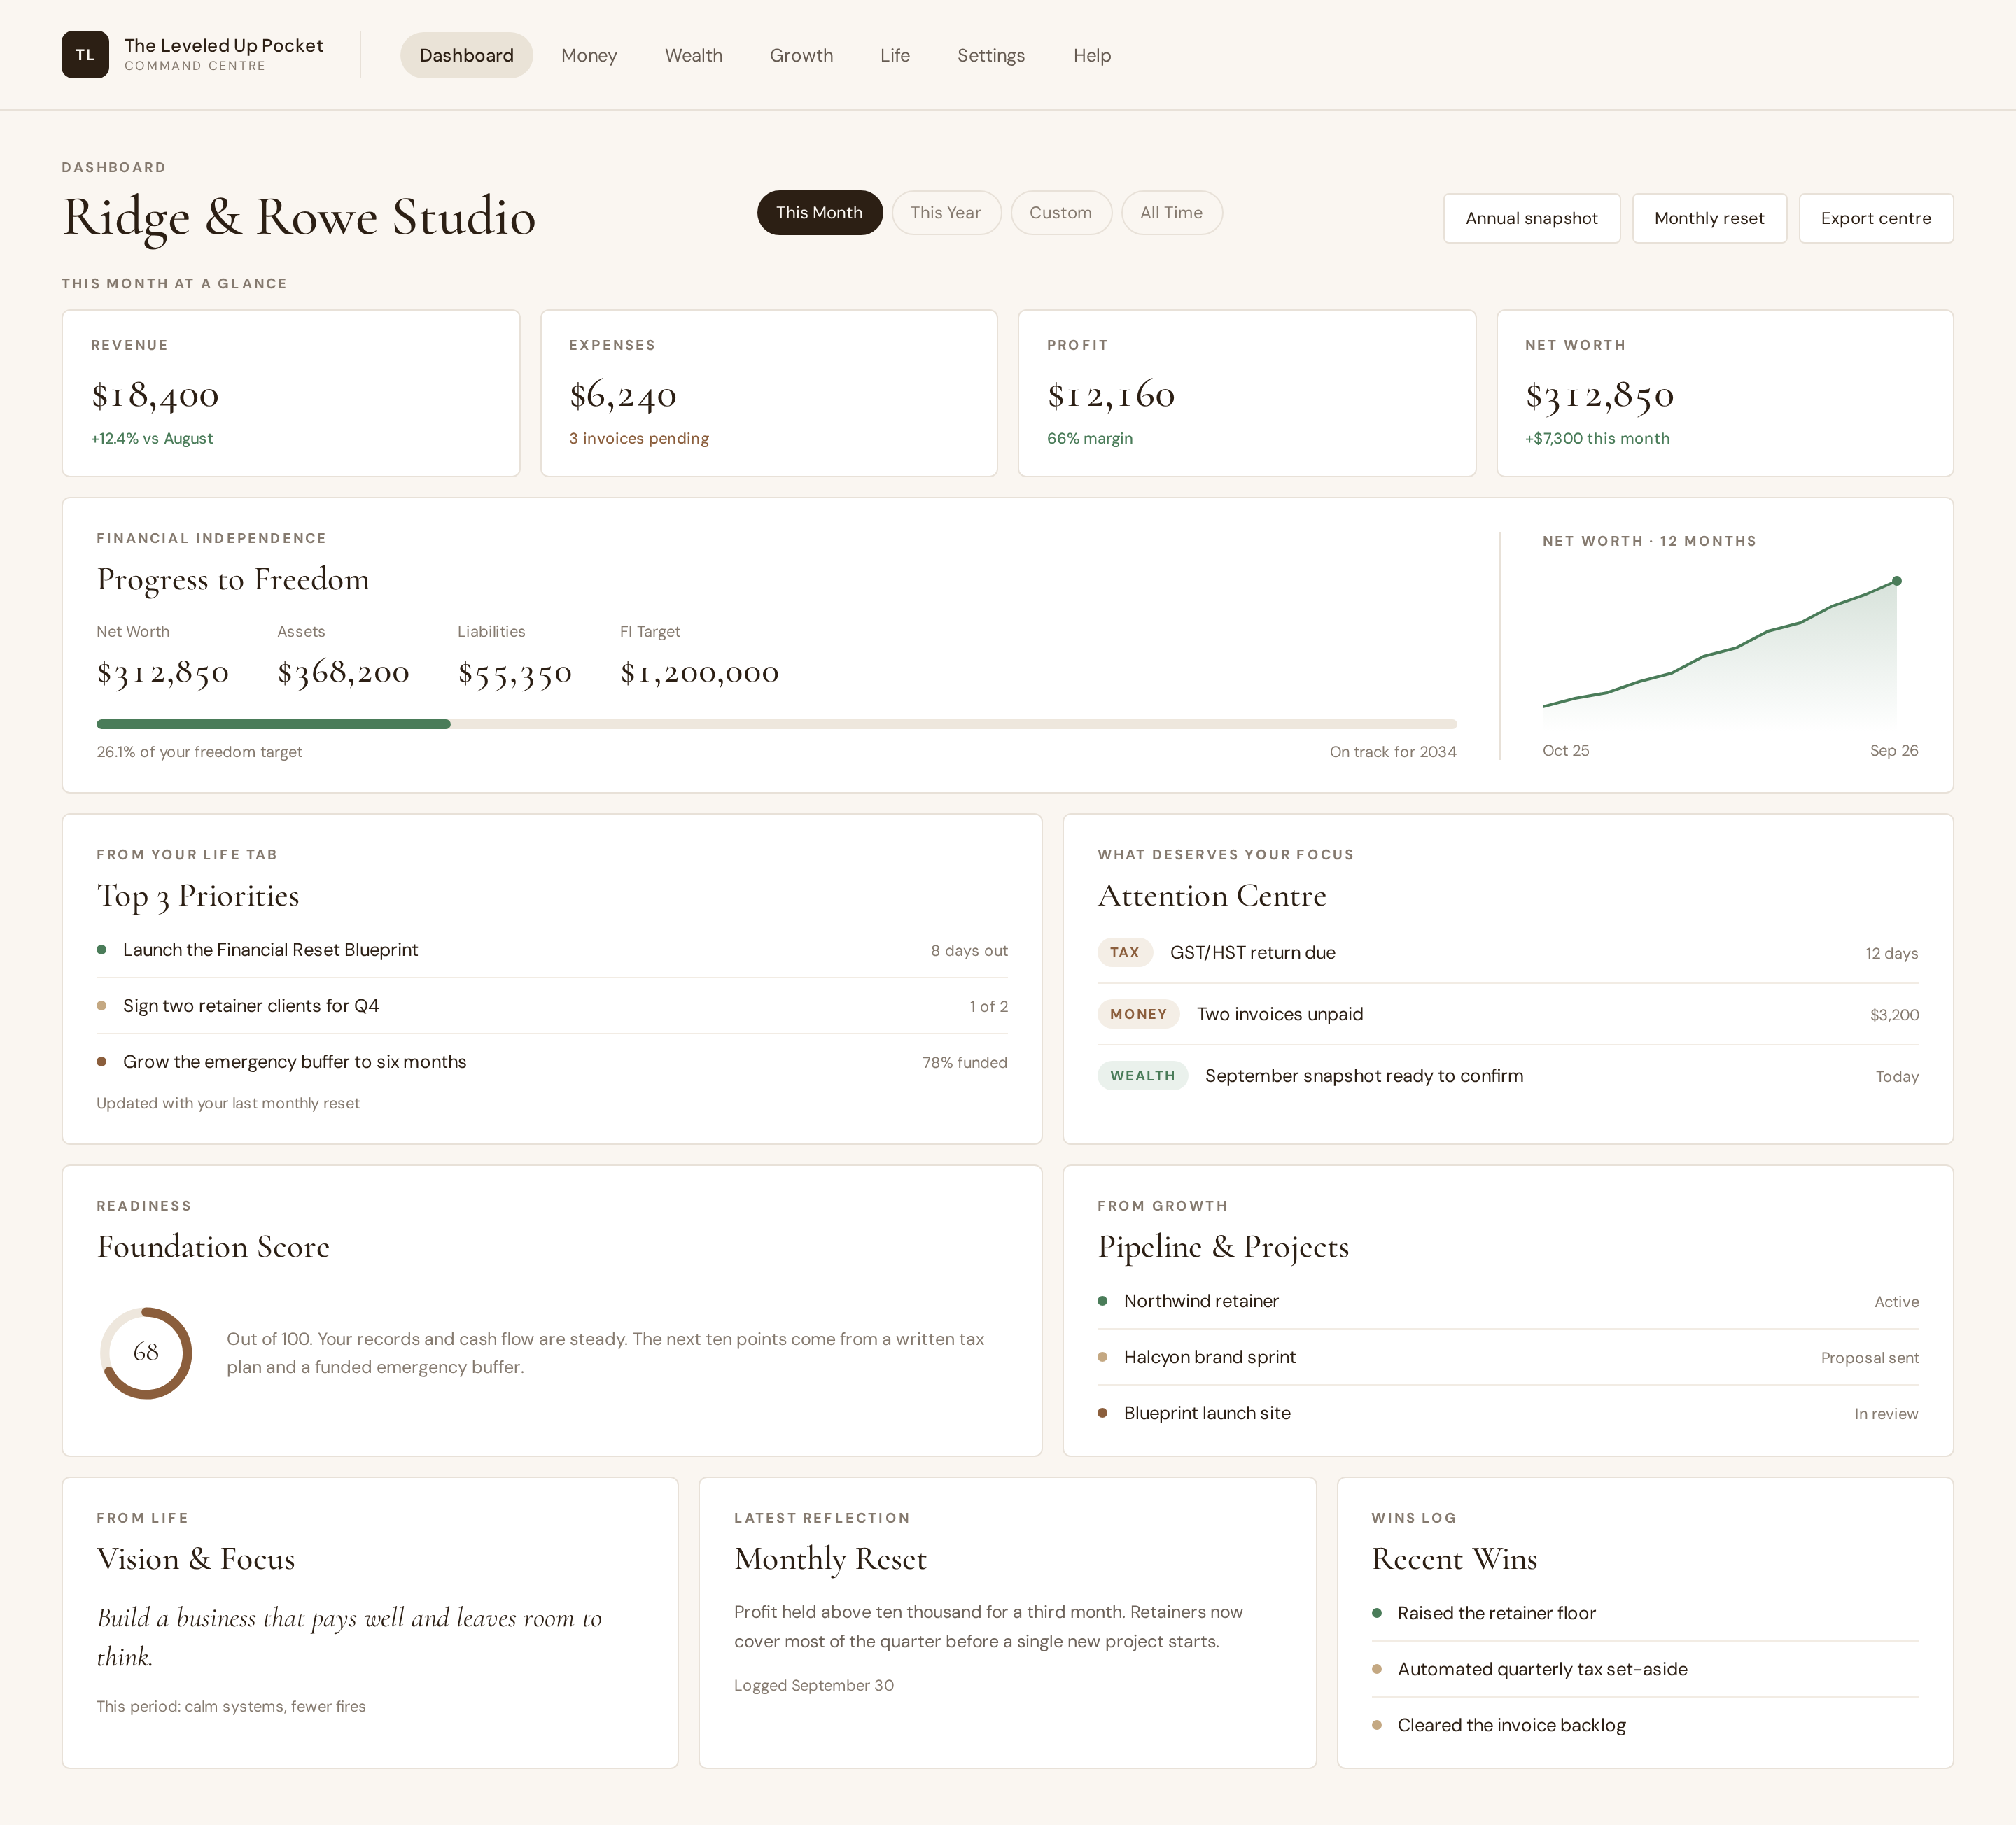The height and width of the screenshot is (1825, 2016).
Task: Click the TAX tag badge
Action: [x=1125, y=952]
